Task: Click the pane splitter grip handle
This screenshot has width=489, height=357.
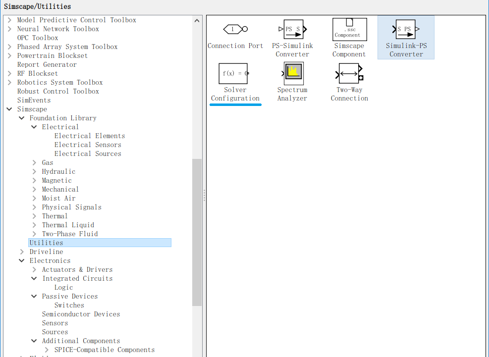Action: tap(204, 195)
